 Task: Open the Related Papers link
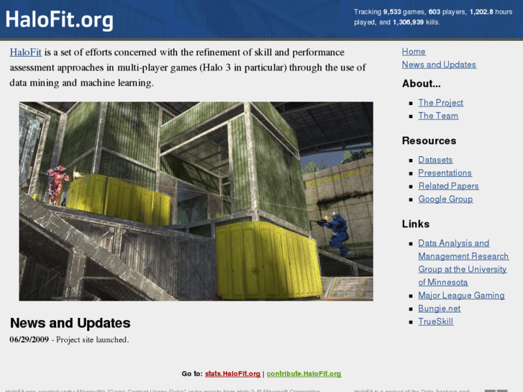pos(449,186)
